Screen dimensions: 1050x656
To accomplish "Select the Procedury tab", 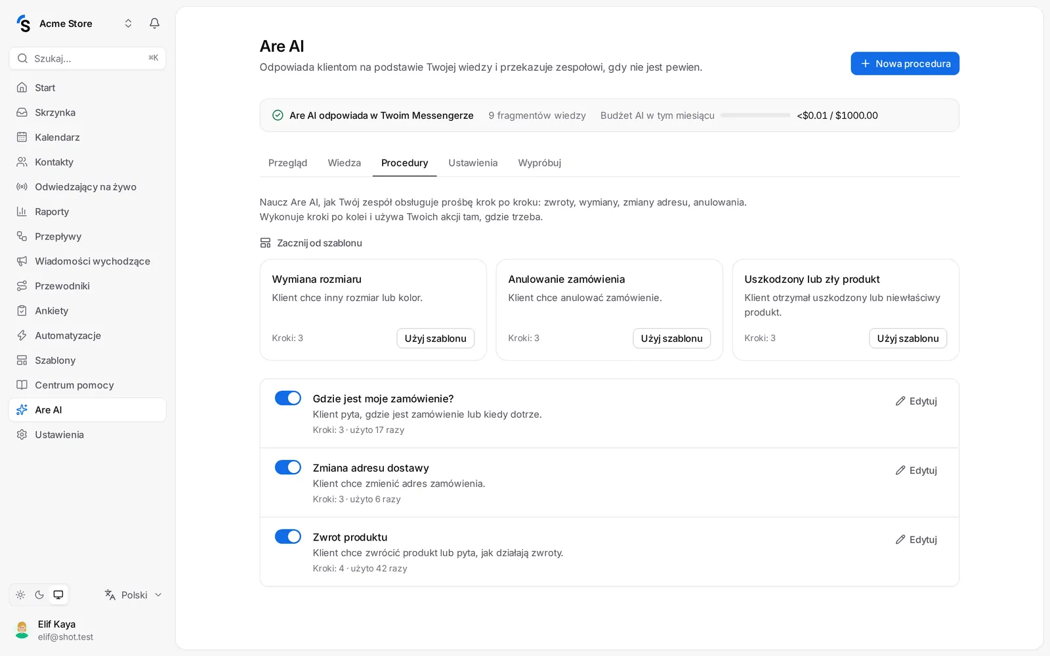I will (x=405, y=163).
